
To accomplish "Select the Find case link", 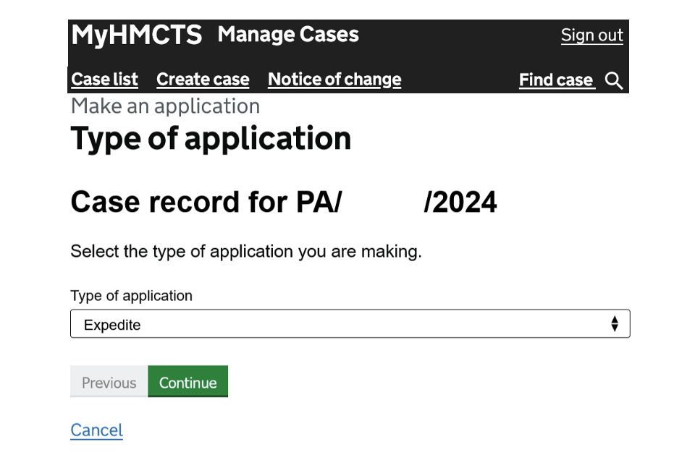I will coord(556,80).
